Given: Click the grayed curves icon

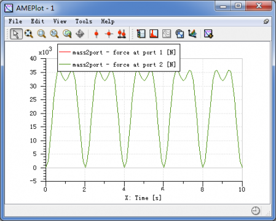Looking at the screenshot, I should [x=167, y=34].
